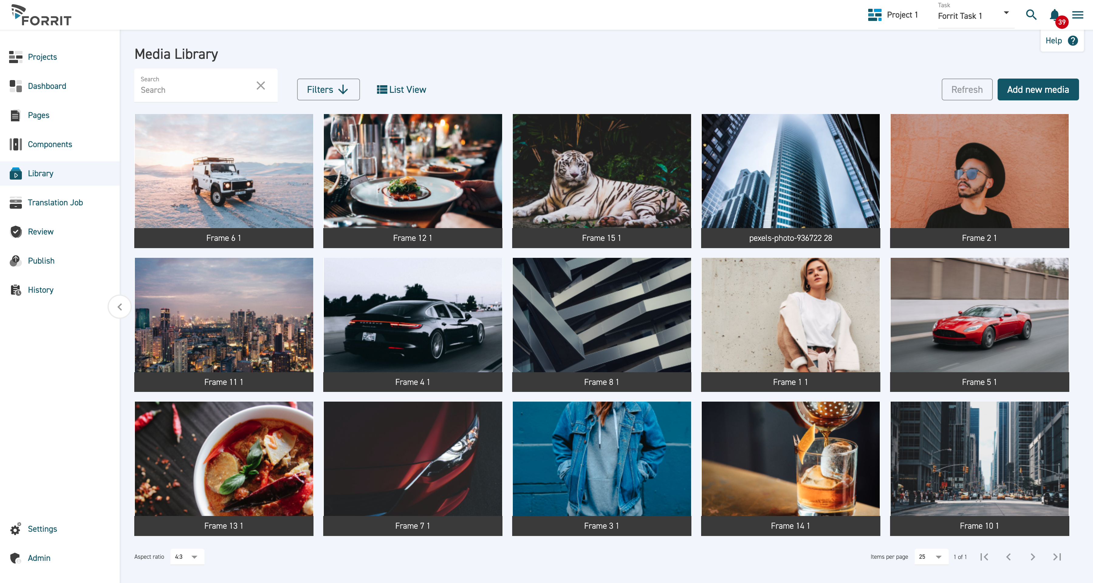
Task: Click the Admin shield icon
Action: [x=16, y=558]
